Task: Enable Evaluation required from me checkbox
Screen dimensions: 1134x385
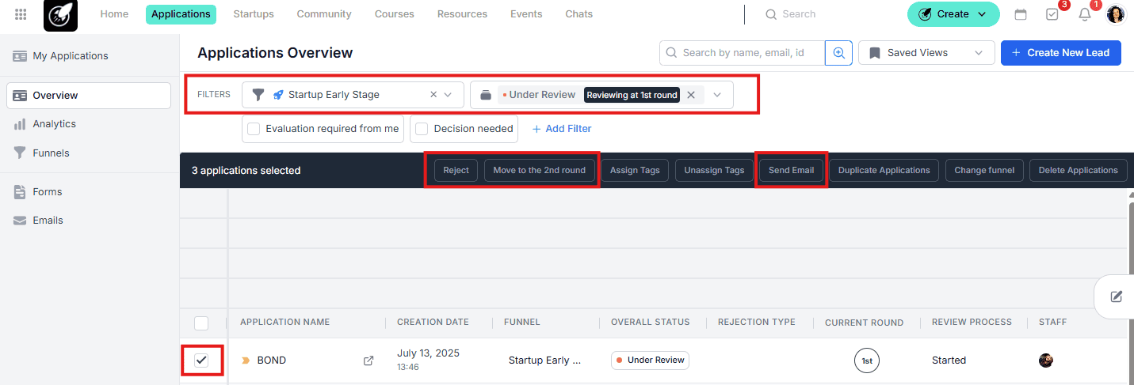Action: pos(254,129)
